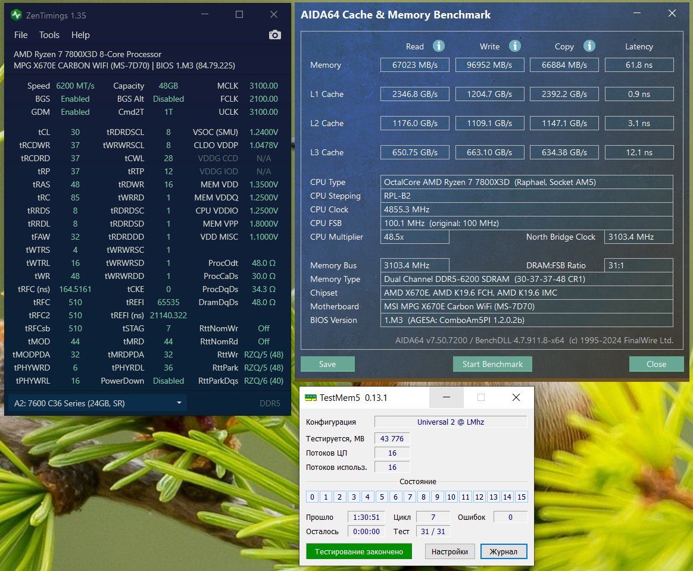693x571 pixels.
Task: Click TestMem5 title bar app icon
Action: pyautogui.click(x=311, y=397)
